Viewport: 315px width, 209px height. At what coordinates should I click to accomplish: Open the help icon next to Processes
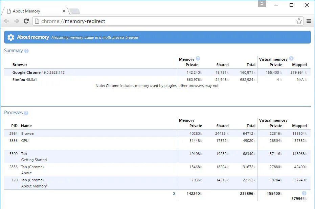tap(26, 113)
